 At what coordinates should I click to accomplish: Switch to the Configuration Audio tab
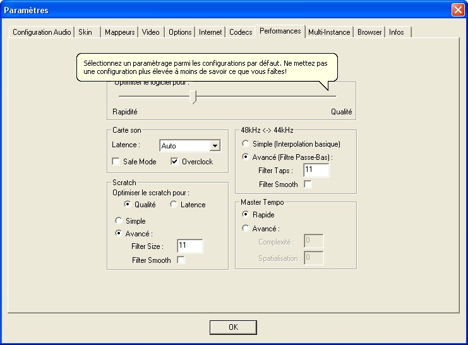[x=42, y=32]
